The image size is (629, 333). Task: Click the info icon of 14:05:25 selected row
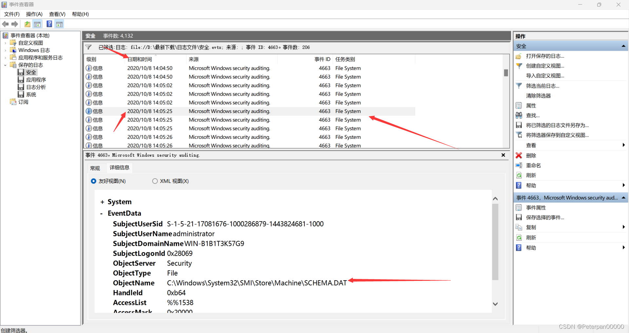[x=89, y=111]
